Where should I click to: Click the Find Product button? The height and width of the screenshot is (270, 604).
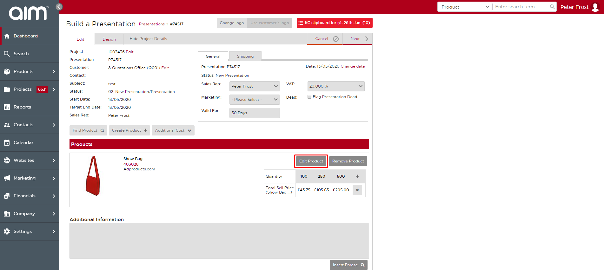coord(88,130)
